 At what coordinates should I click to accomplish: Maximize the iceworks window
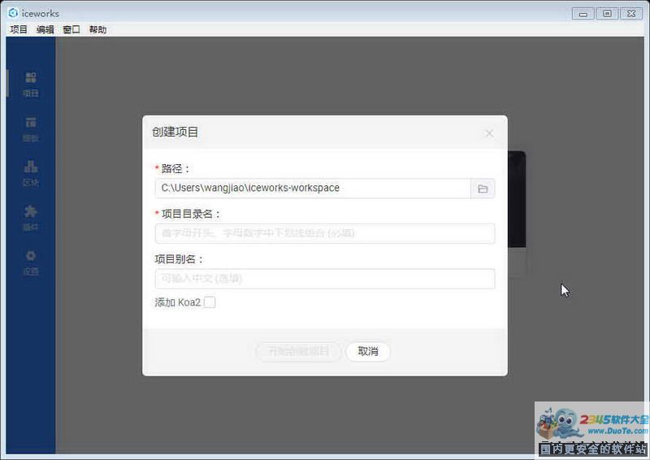click(x=606, y=13)
